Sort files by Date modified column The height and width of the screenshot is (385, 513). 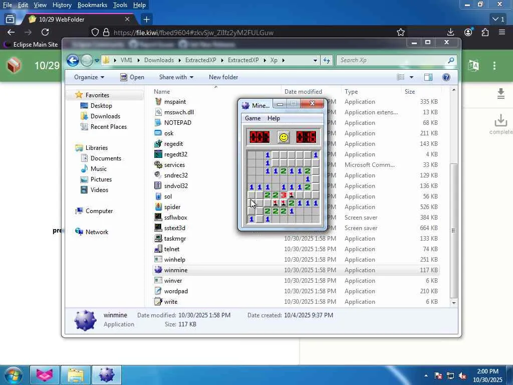(x=303, y=92)
